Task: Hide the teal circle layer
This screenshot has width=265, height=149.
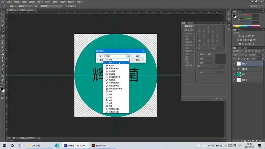Action: click(234, 74)
